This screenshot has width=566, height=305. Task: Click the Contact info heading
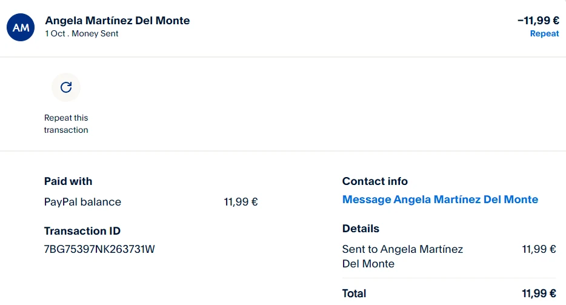[375, 181]
